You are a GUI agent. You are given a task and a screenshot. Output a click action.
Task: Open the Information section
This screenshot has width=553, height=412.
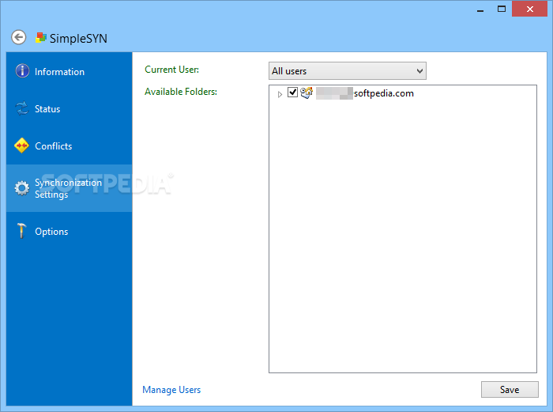pyautogui.click(x=70, y=71)
